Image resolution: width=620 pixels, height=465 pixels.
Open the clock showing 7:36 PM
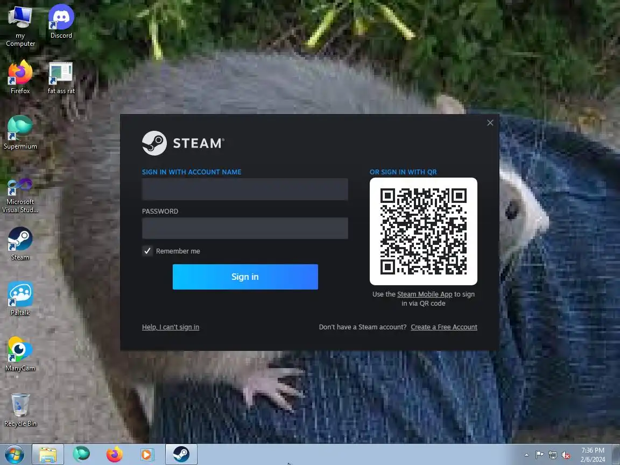point(593,455)
